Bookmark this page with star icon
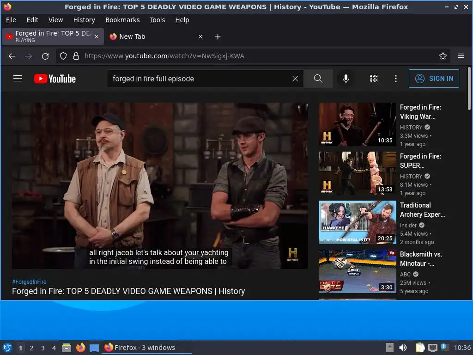The image size is (473, 355). pyautogui.click(x=443, y=56)
